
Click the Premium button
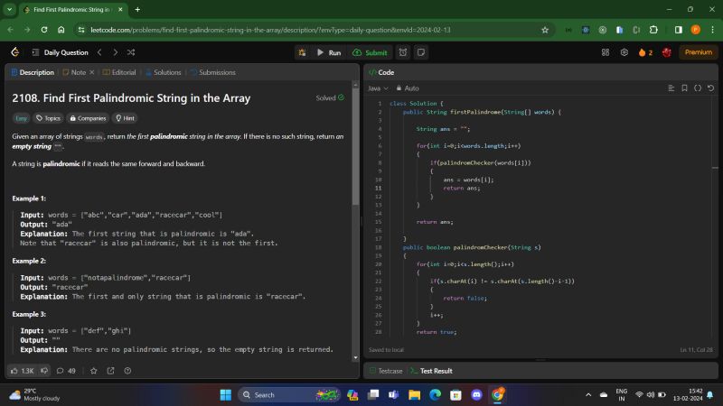click(698, 52)
